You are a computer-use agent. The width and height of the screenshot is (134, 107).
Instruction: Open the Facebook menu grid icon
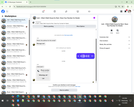click(x=121, y=12)
